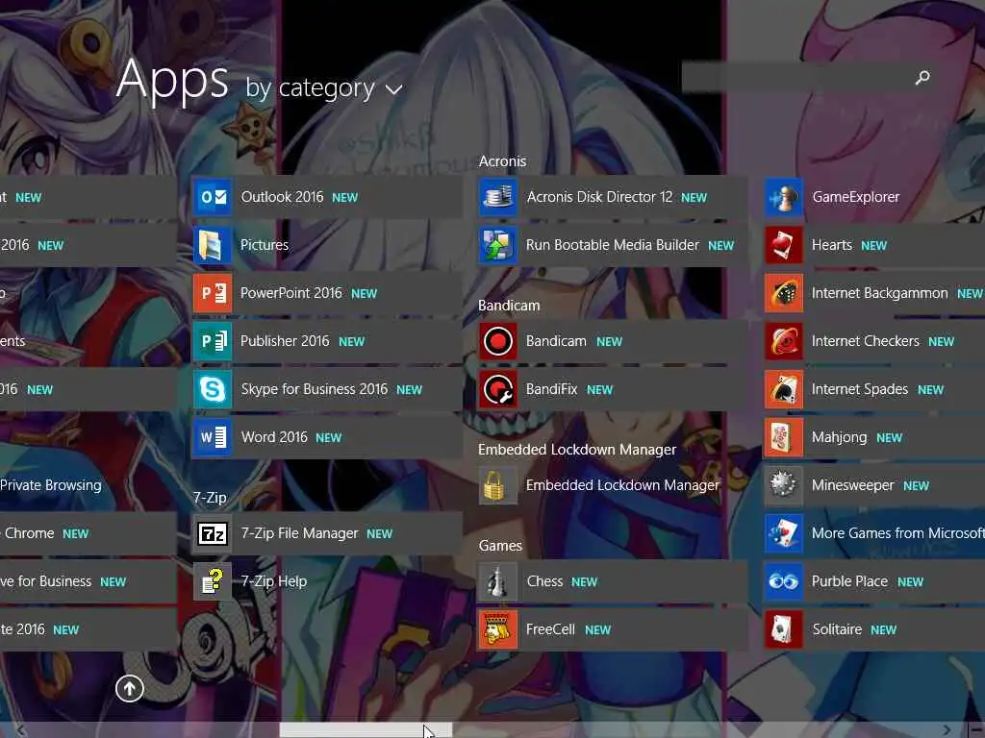985x738 pixels.
Task: Click the horizontal scrollbar thumb
Action: click(366, 730)
